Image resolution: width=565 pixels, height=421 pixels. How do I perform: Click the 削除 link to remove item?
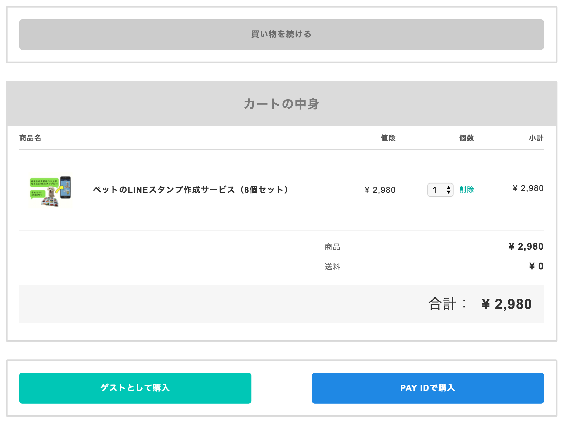click(467, 190)
